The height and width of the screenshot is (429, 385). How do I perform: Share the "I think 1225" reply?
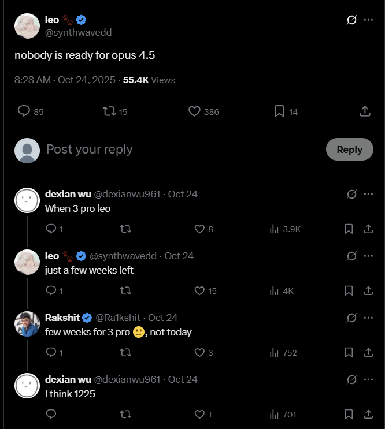[368, 415]
